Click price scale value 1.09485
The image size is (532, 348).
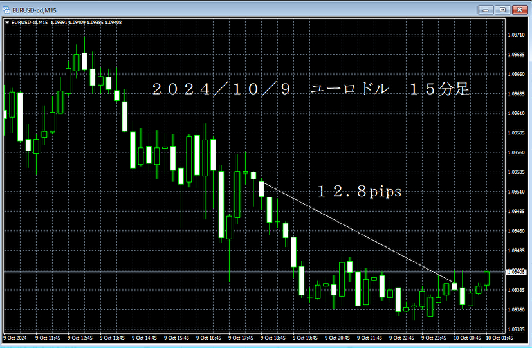click(x=516, y=212)
